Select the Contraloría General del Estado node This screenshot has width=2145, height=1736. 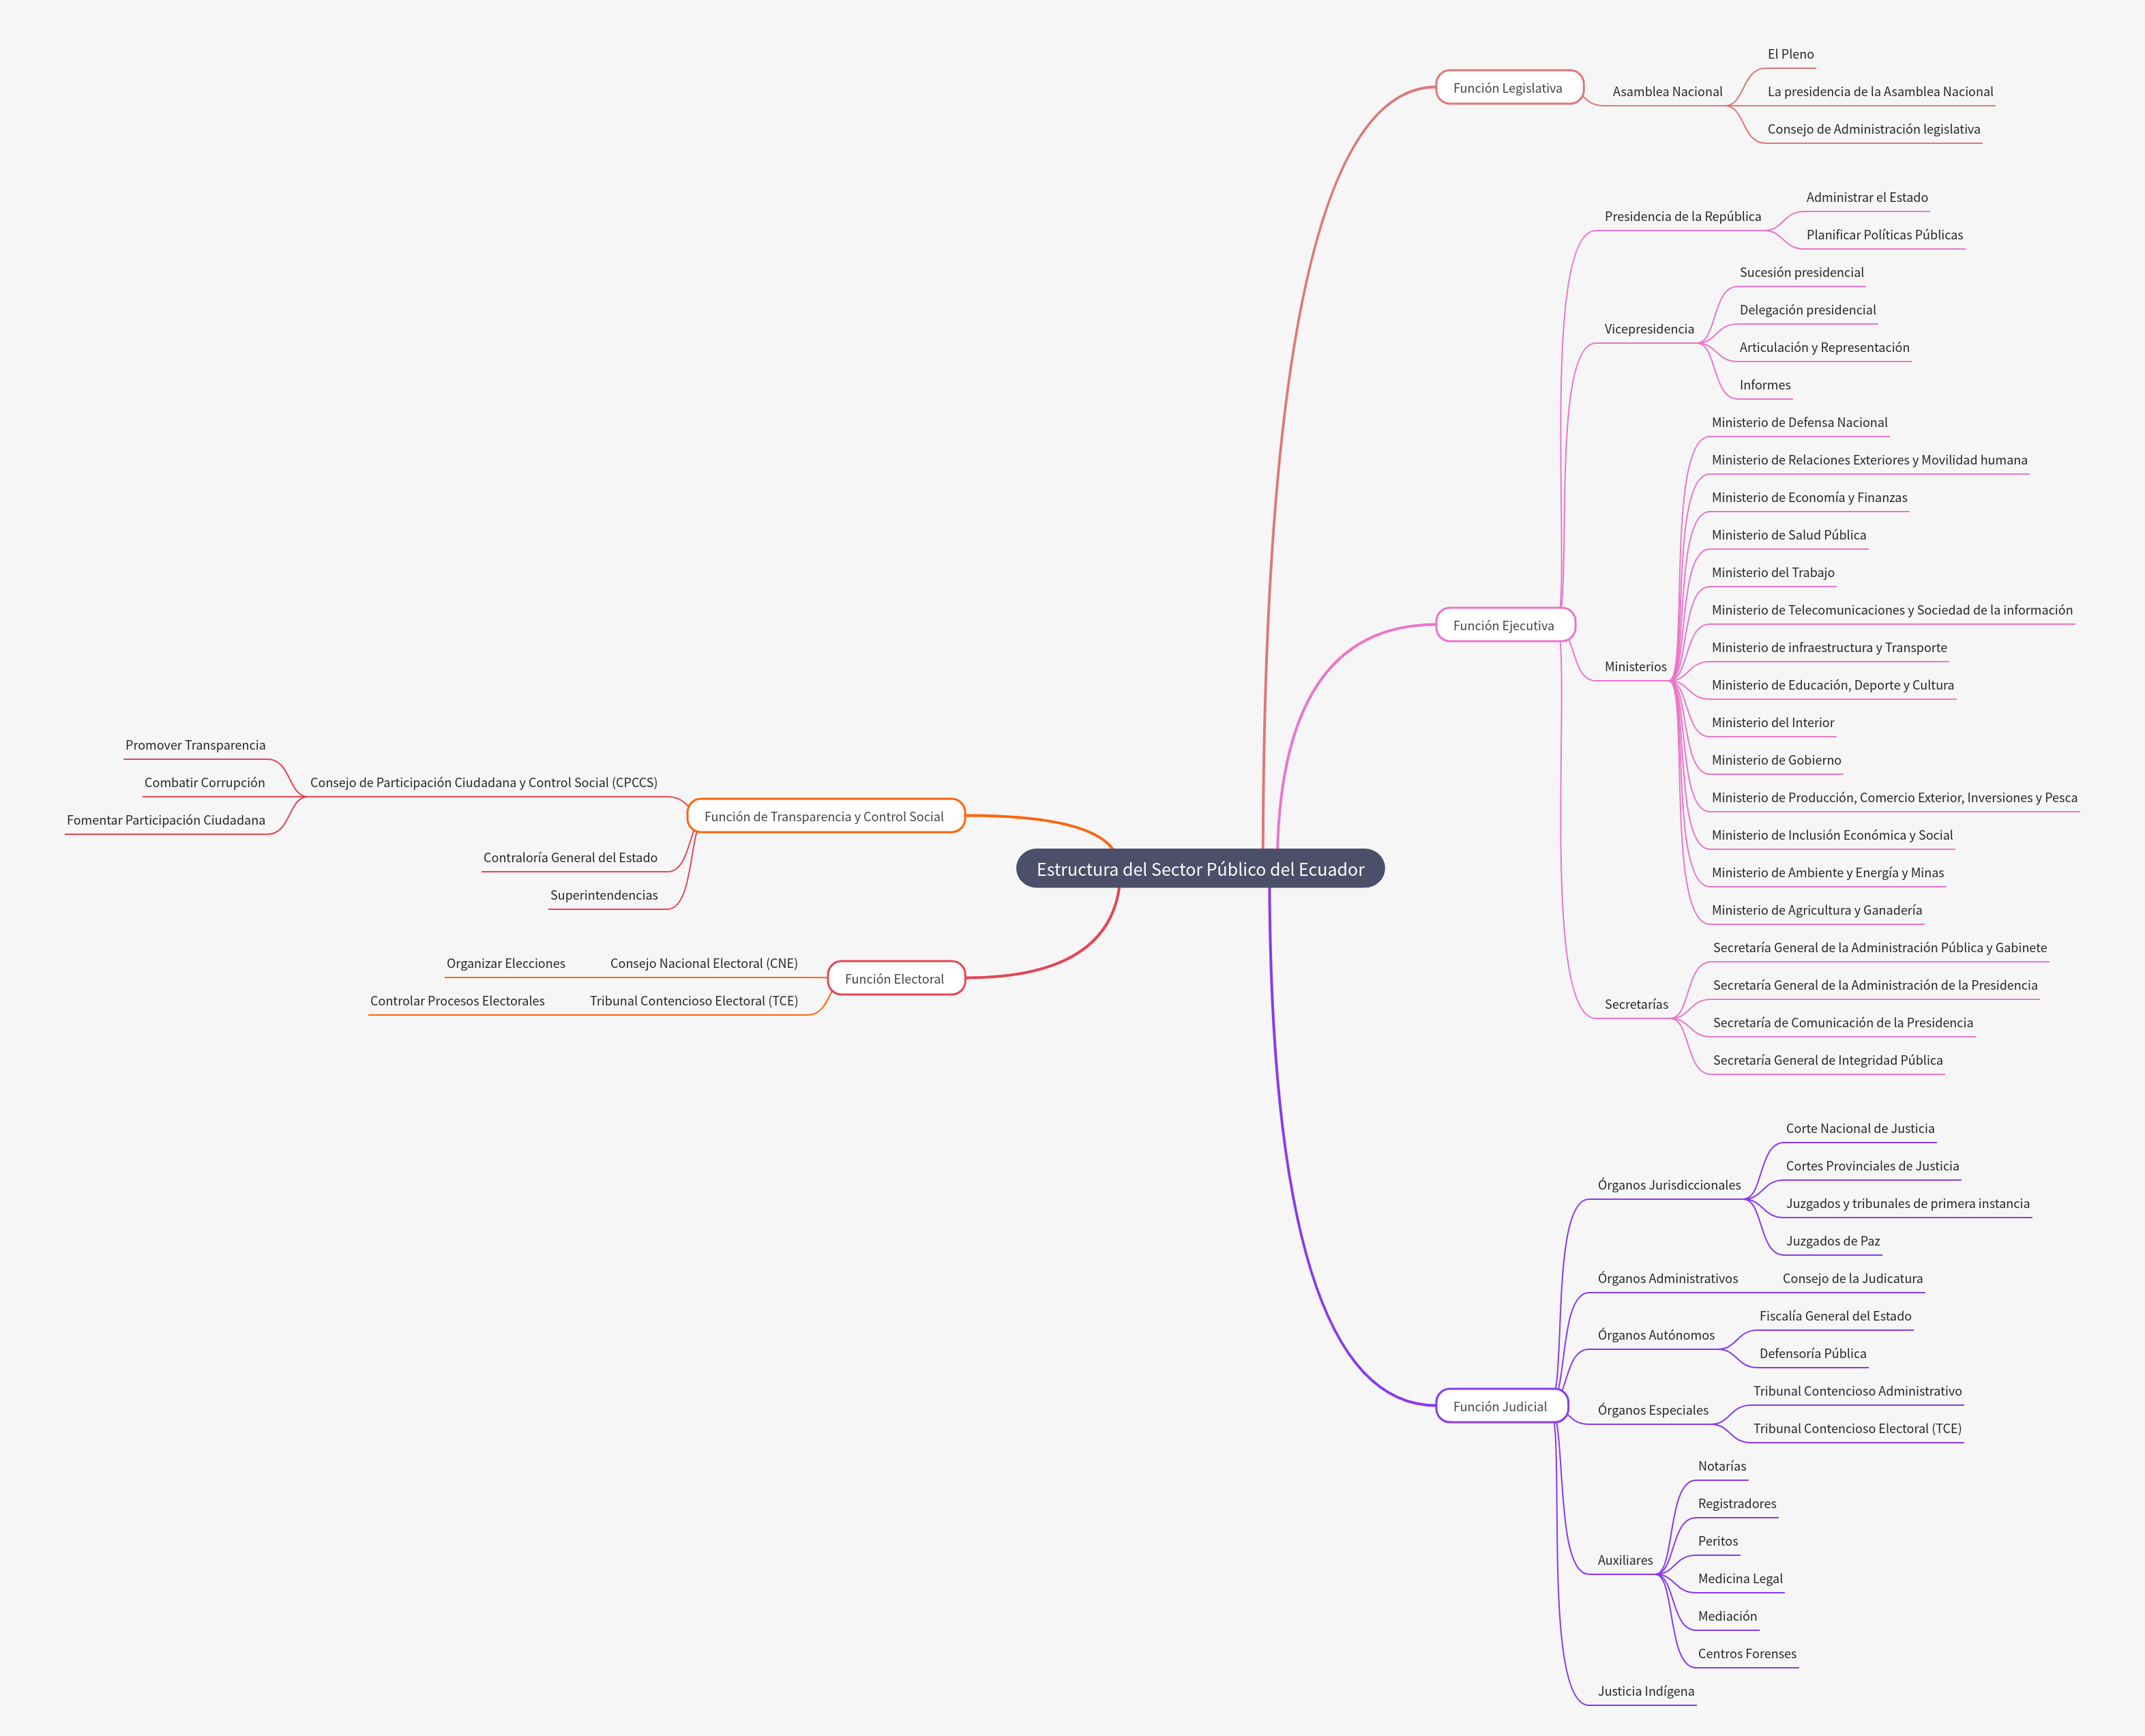pyautogui.click(x=570, y=857)
